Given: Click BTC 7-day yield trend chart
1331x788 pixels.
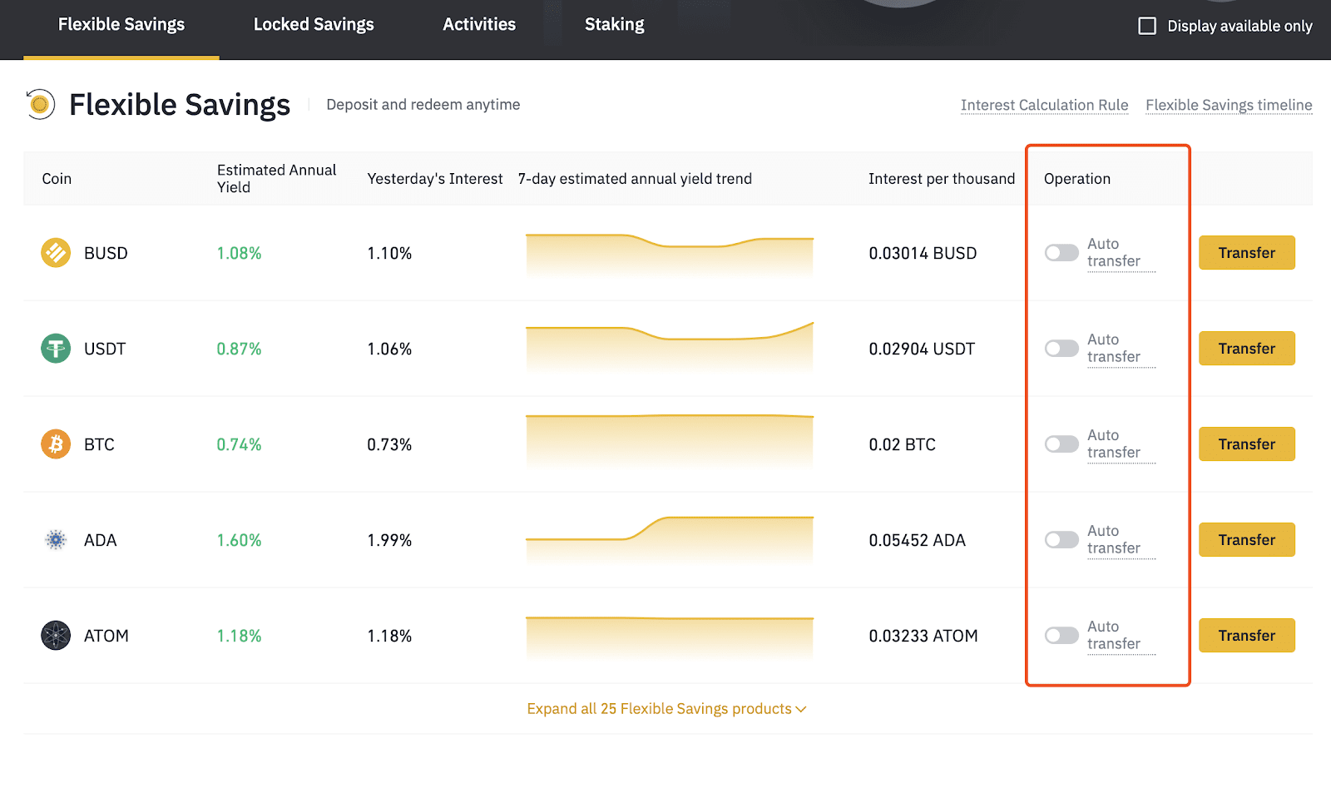Looking at the screenshot, I should 670,441.
